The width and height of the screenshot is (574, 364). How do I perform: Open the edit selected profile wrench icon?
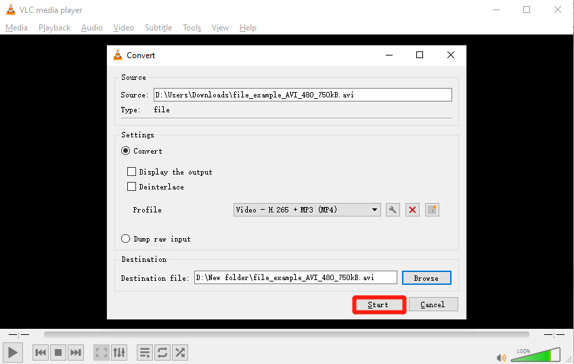click(393, 210)
